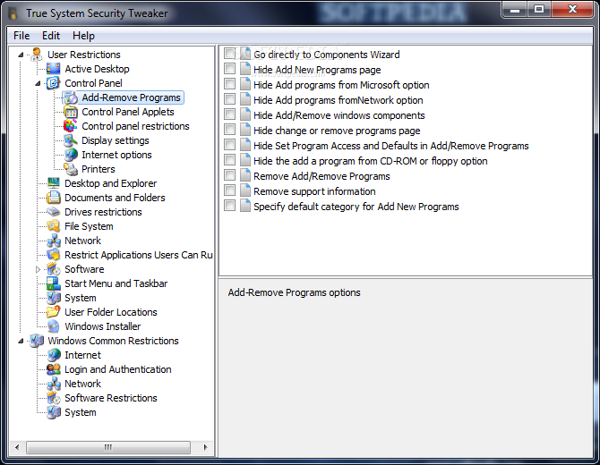Image resolution: width=600 pixels, height=465 pixels.
Task: Click the Internet icon under Windows Common Restrictions
Action: (x=53, y=355)
